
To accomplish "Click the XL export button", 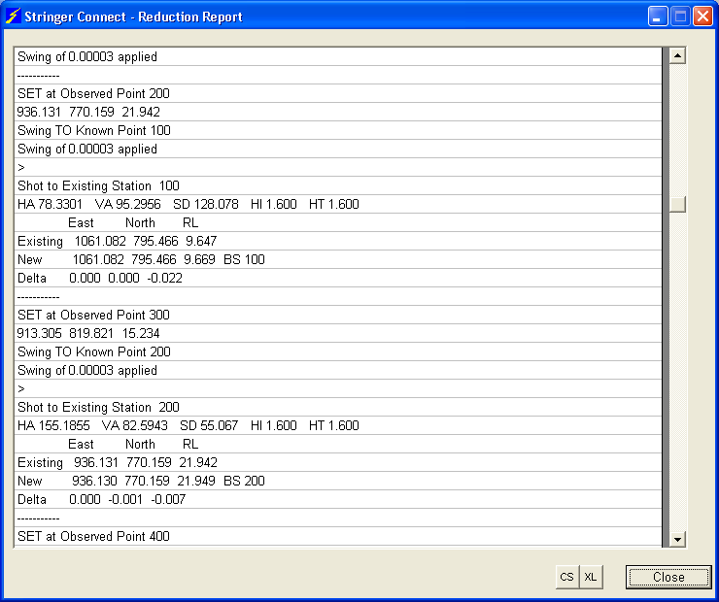I will pos(591,577).
